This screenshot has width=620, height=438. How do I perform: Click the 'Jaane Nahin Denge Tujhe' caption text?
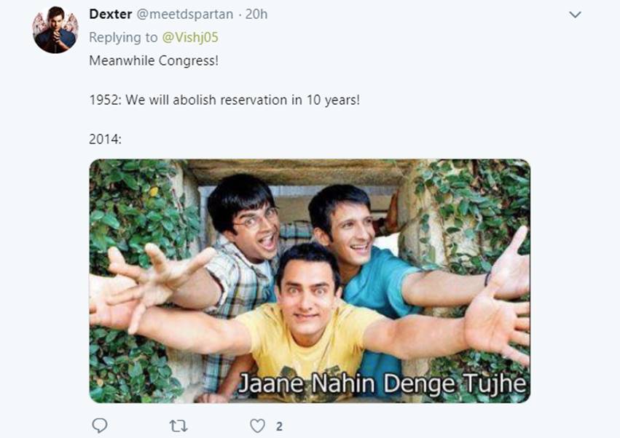382,383
